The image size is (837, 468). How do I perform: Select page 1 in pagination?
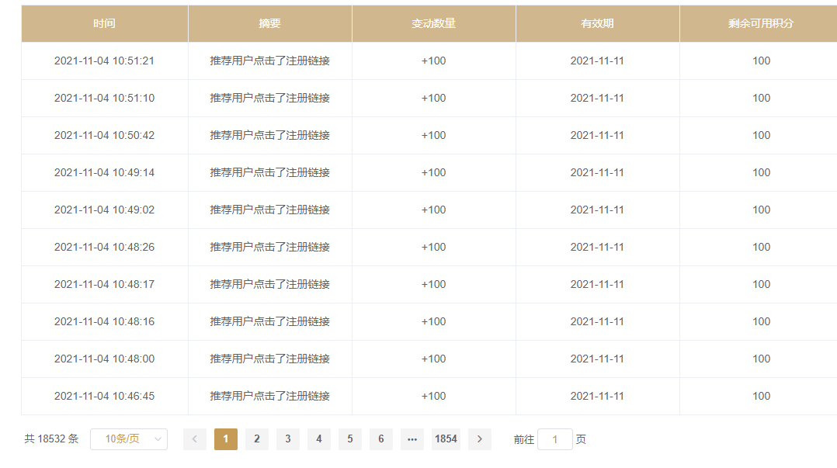point(226,439)
